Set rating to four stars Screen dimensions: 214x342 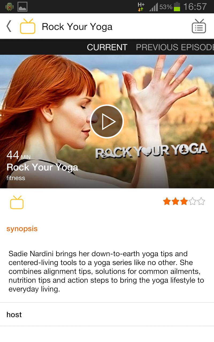(x=193, y=201)
